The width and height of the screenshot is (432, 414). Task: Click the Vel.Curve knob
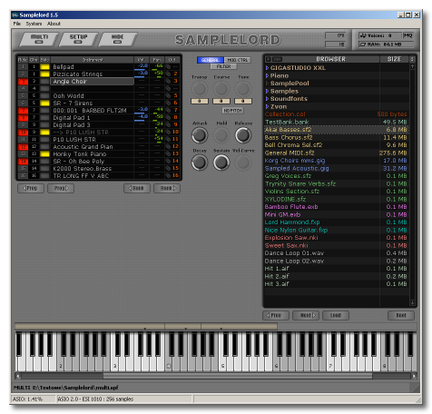(243, 163)
